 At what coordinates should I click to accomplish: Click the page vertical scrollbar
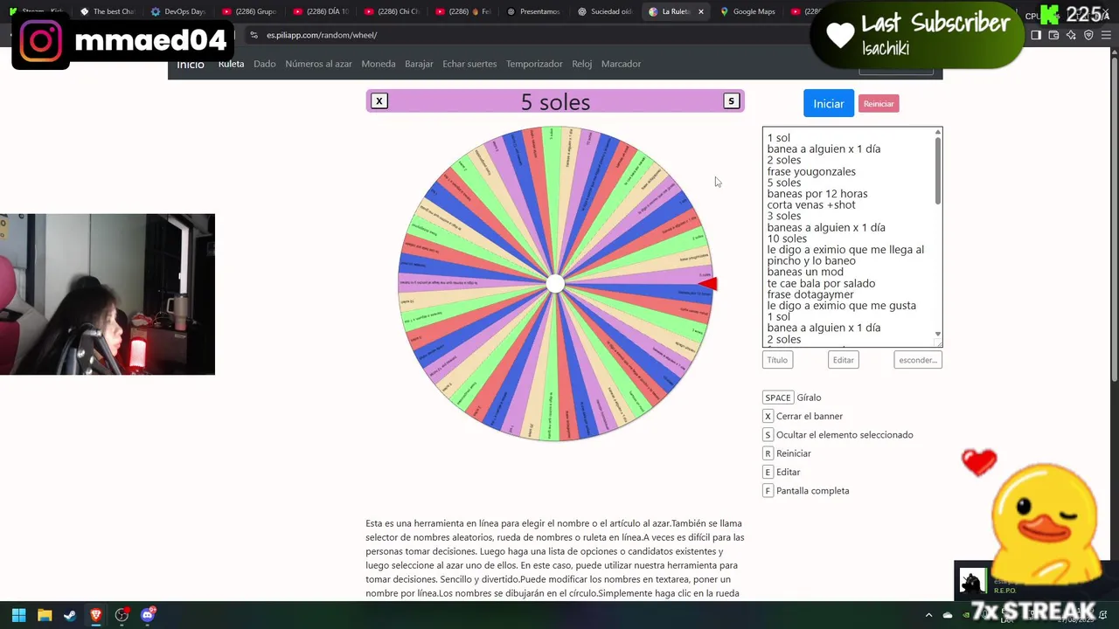point(1114,218)
